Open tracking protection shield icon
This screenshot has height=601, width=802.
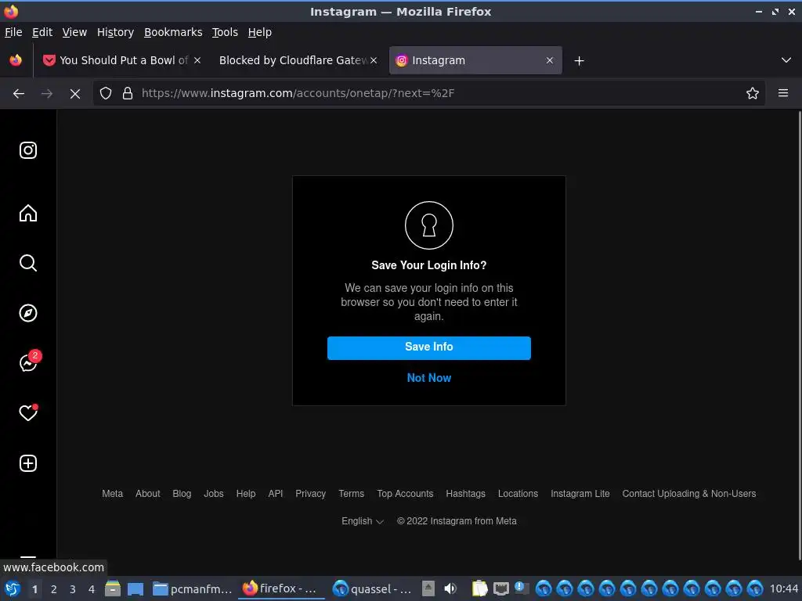(106, 94)
